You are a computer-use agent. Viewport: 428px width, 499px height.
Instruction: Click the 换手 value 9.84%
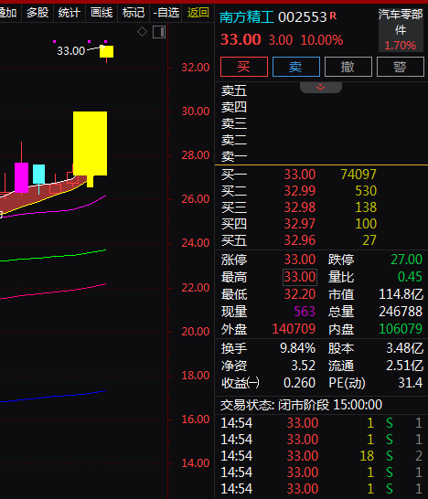click(298, 348)
